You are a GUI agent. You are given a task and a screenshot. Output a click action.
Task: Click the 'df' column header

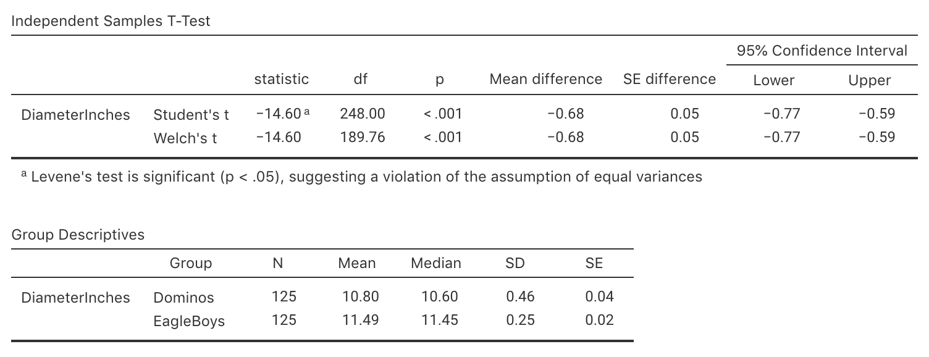[x=361, y=79]
